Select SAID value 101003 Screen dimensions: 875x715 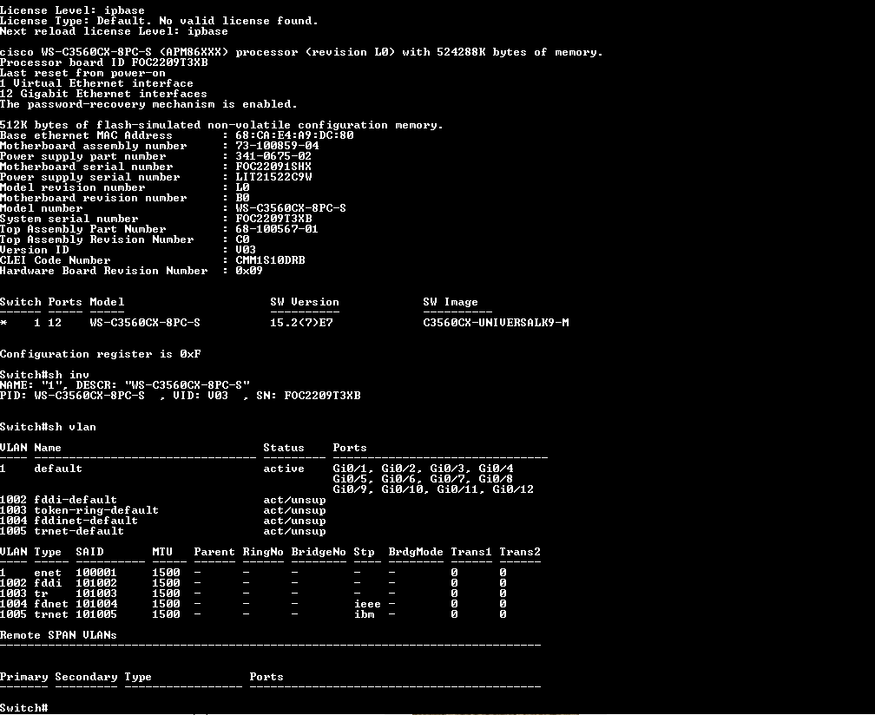(x=96, y=594)
